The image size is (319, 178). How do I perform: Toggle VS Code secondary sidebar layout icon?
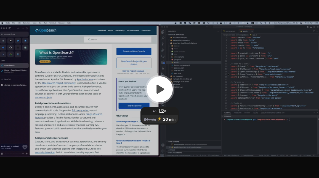tap(314, 27)
